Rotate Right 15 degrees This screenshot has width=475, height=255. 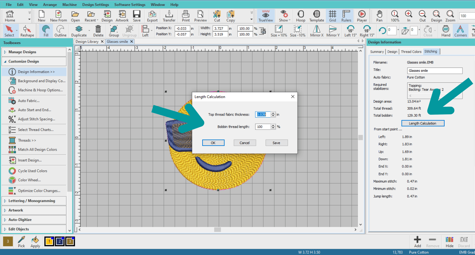click(367, 31)
